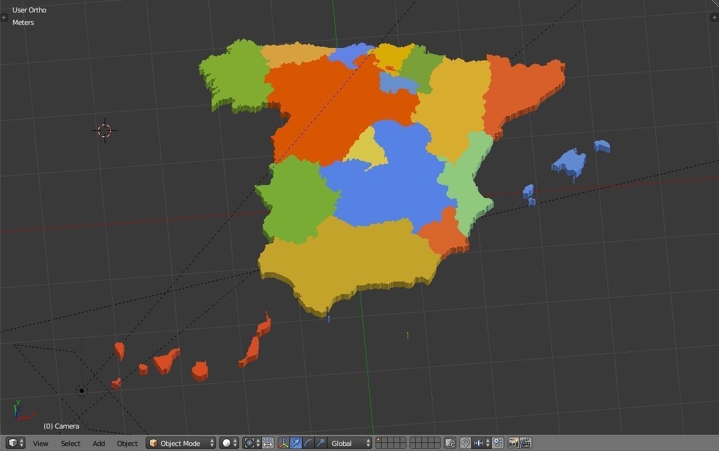Open the Add menu in viewport header
Viewport: 719px width, 451px height.
click(x=98, y=443)
